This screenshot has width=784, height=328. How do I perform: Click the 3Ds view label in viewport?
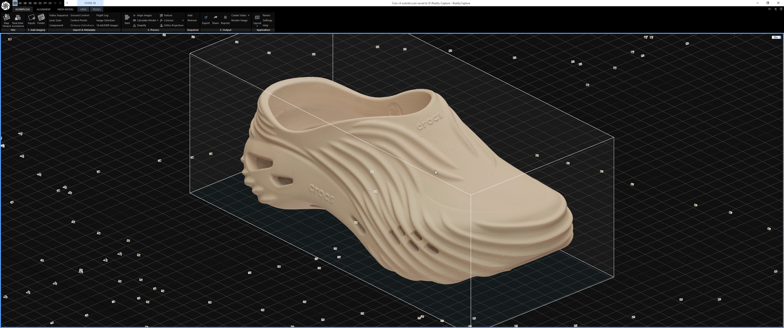[x=776, y=37]
